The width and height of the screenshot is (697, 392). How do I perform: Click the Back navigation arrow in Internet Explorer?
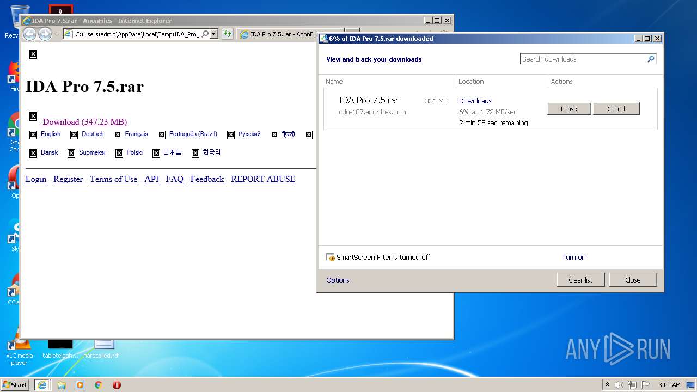point(30,34)
